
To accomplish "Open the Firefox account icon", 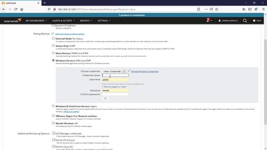I will point(256,9).
